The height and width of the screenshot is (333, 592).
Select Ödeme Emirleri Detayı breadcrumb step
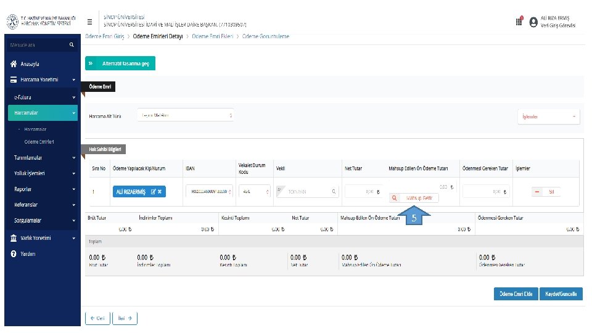pos(158,36)
